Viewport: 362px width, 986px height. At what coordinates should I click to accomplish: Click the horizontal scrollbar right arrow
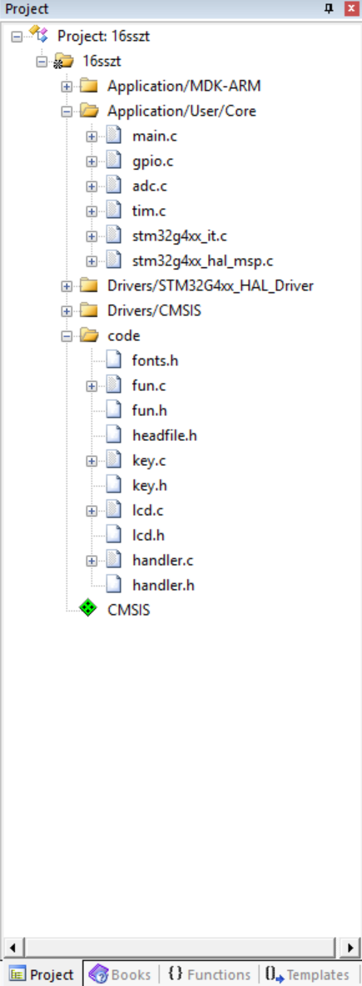pos(350,946)
